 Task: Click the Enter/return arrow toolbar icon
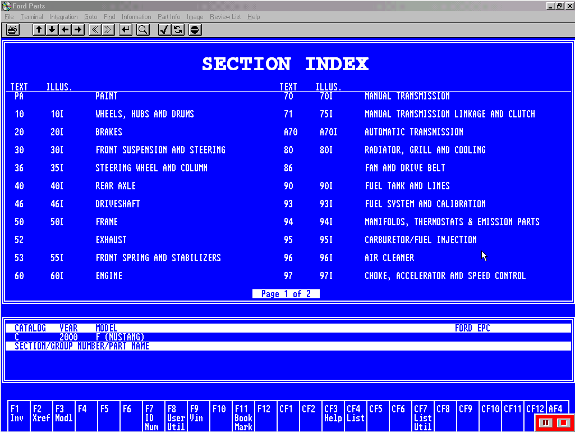point(126,30)
